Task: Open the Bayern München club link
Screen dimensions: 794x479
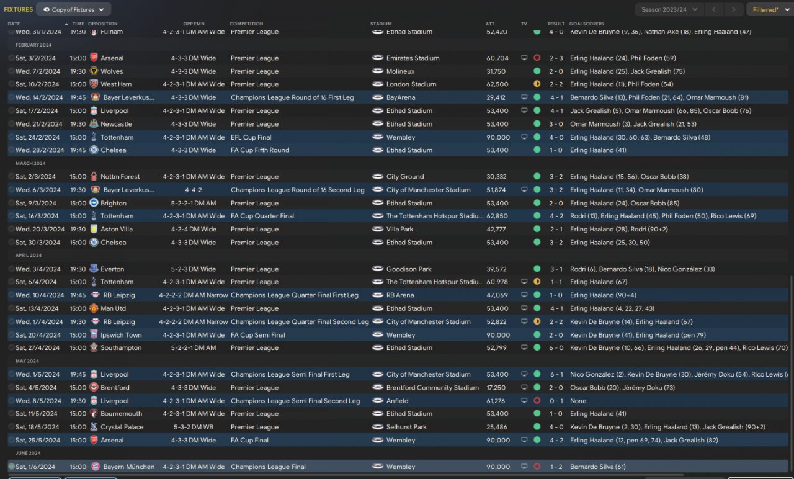Action: 130,467
